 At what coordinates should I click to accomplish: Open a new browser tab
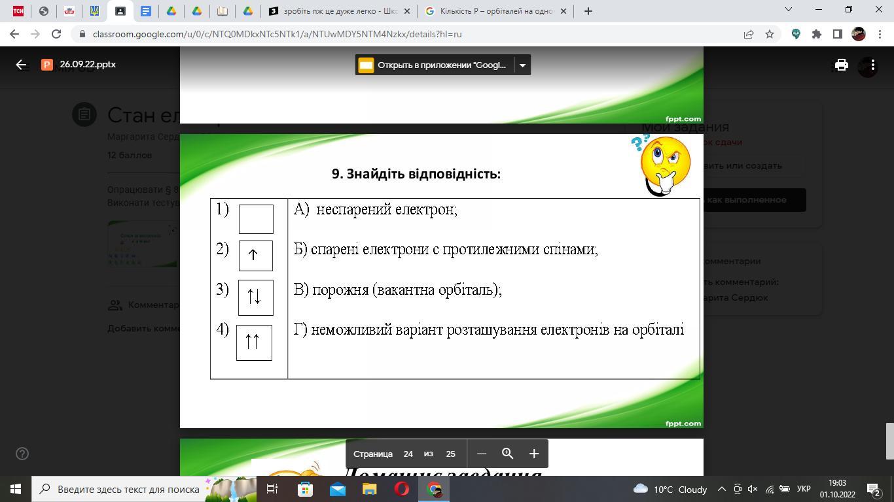[588, 11]
